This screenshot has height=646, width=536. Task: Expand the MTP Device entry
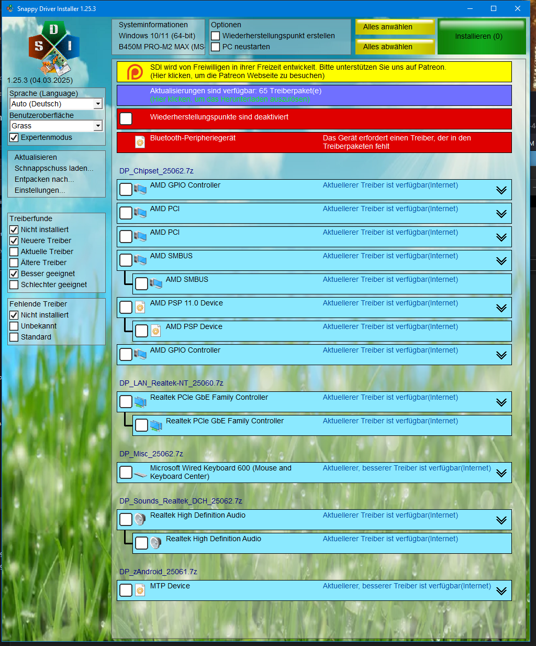[501, 591]
